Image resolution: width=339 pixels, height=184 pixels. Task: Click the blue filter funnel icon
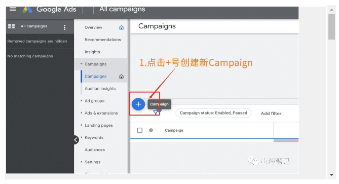click(x=156, y=113)
